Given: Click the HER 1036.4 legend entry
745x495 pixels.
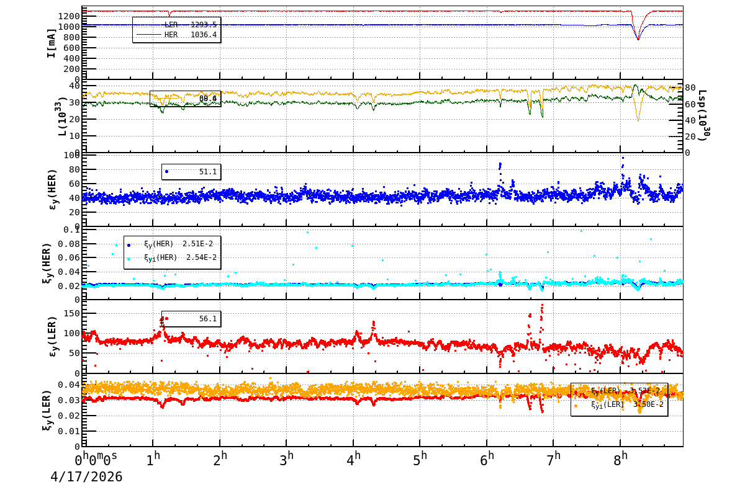Looking at the screenshot, I should [177, 35].
